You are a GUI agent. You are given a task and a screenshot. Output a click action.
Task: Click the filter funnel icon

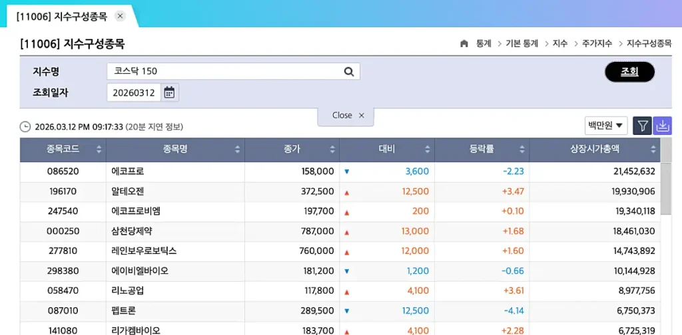642,126
